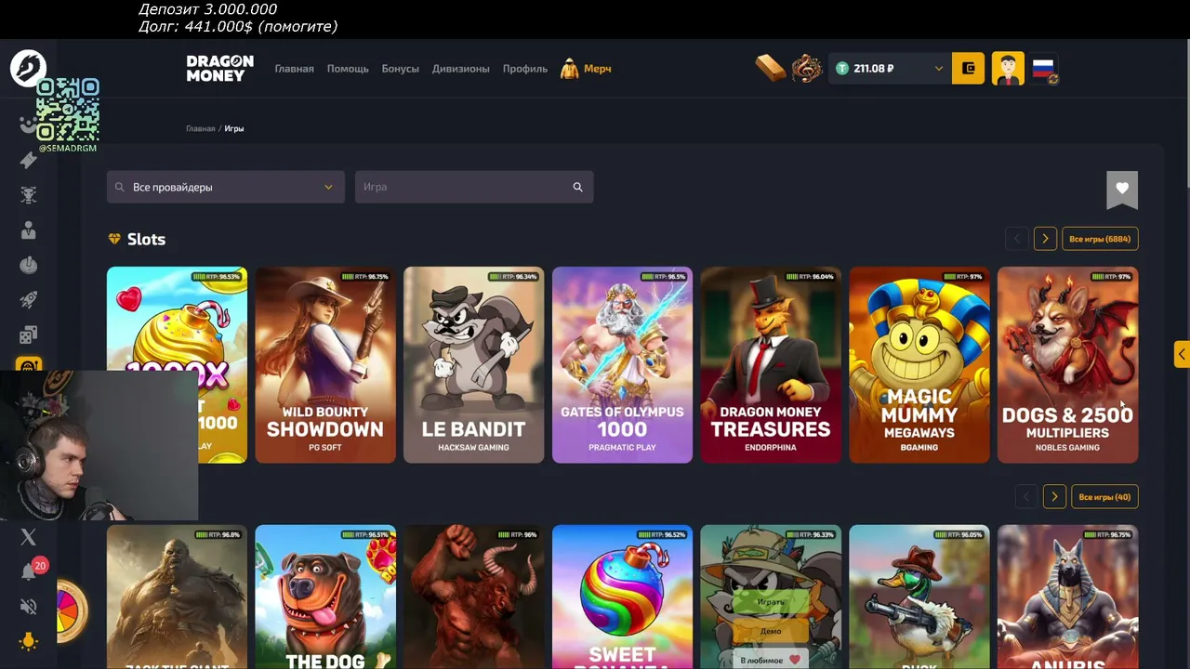
Task: Open the duck with gun game card
Action: coord(919,597)
